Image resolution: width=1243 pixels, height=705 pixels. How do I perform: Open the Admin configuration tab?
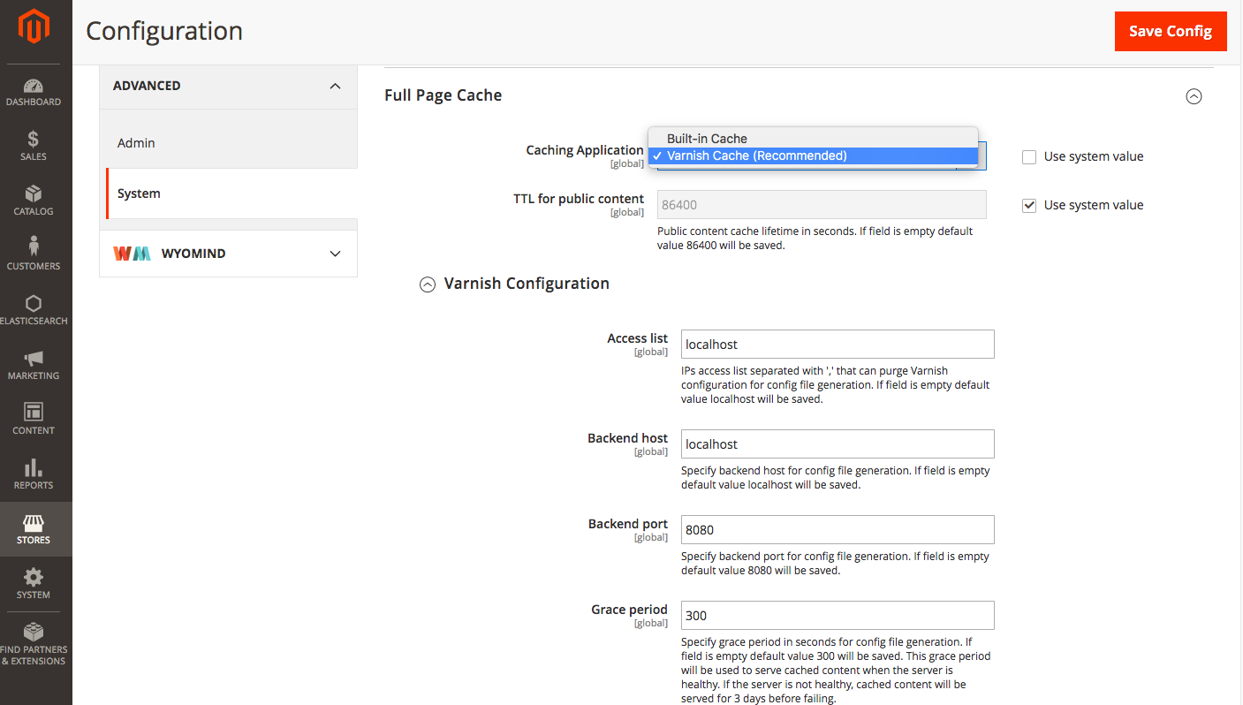coord(137,143)
